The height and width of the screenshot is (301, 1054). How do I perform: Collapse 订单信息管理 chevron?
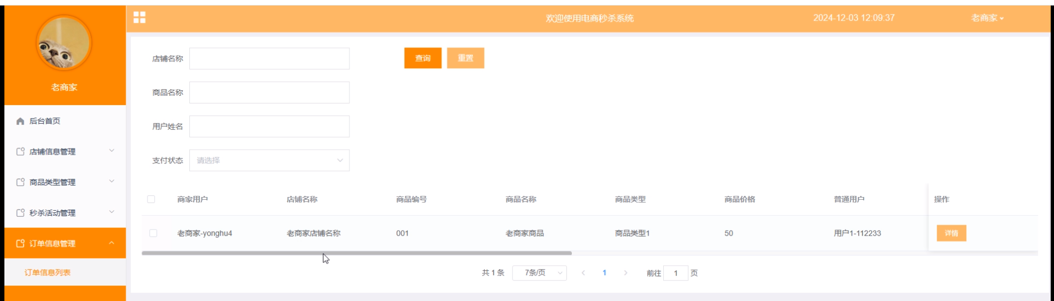pyautogui.click(x=112, y=243)
